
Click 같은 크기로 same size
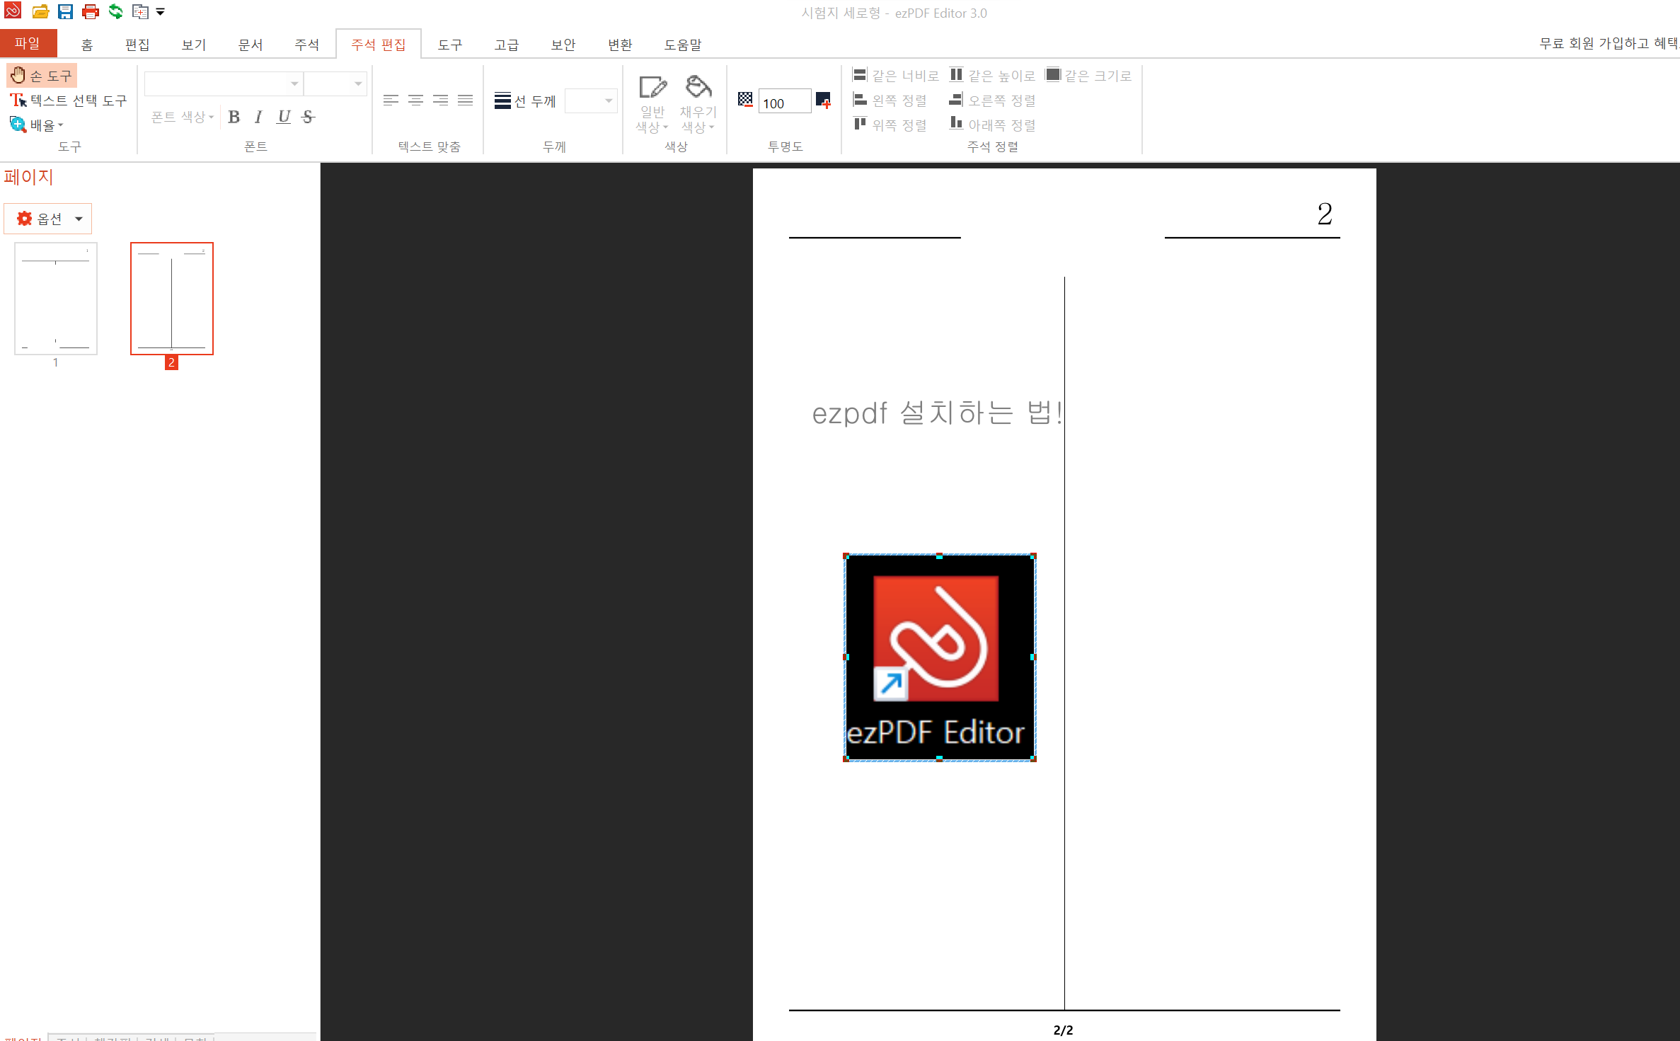tap(1088, 75)
